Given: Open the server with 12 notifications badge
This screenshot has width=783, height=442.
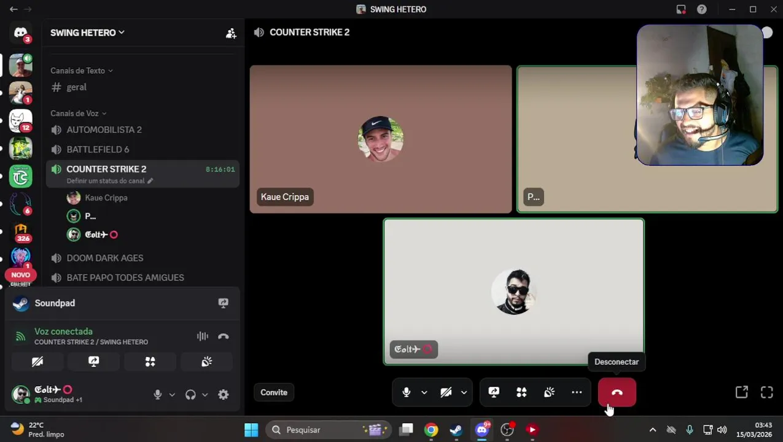Looking at the screenshot, I should 20,121.
